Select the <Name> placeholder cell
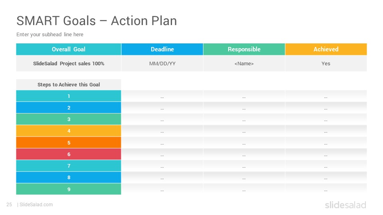 [244, 63]
